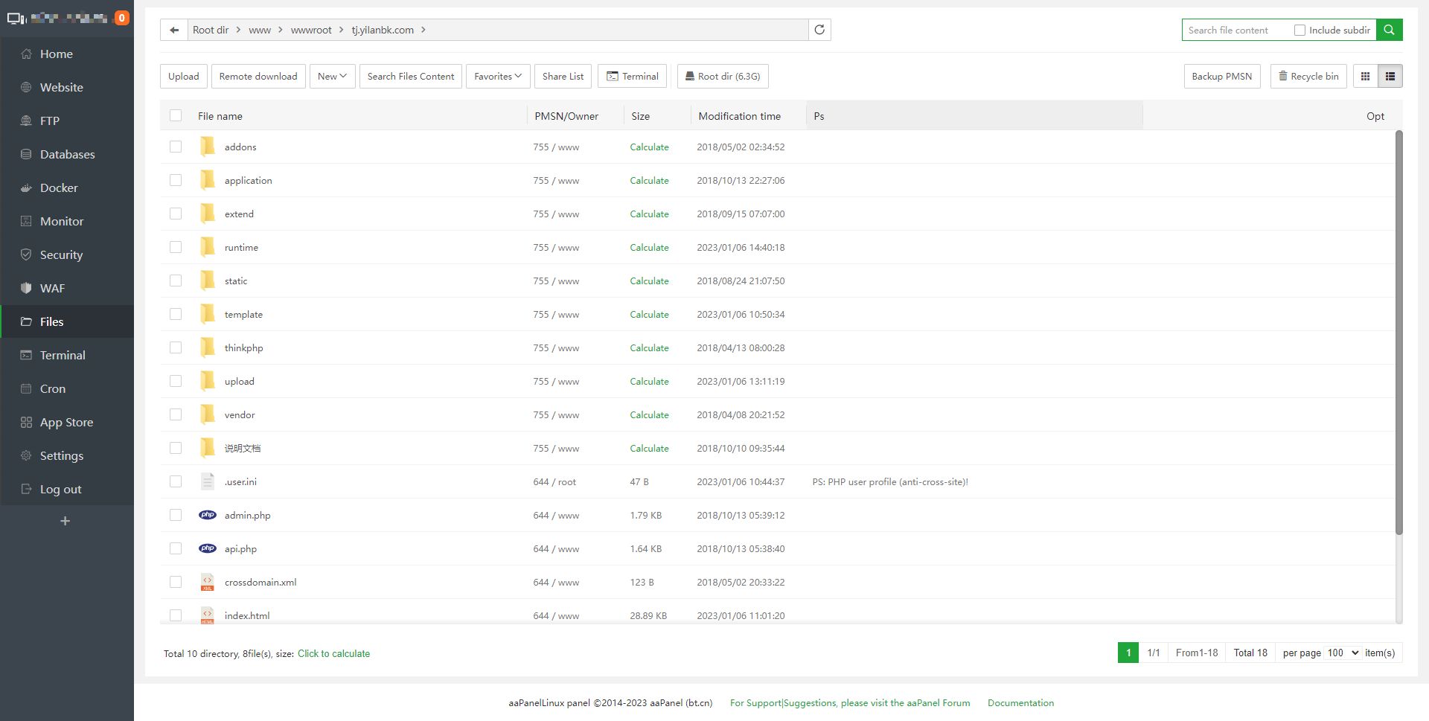Open the addons folder icon
The width and height of the screenshot is (1429, 721).
[208, 147]
